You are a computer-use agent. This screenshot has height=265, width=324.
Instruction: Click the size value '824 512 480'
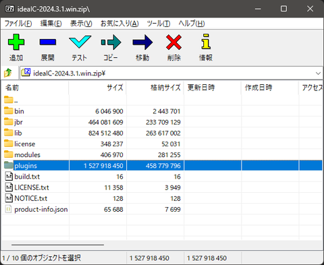106,133
